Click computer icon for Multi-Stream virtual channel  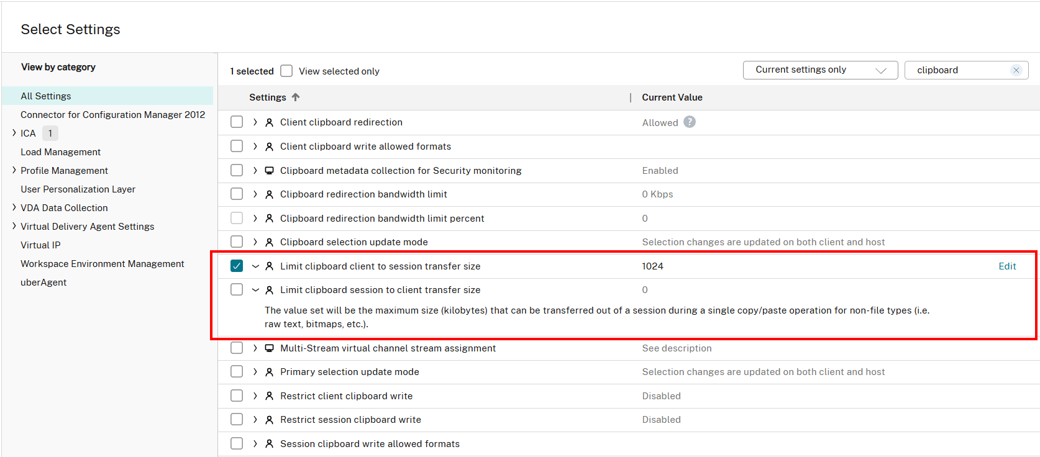coord(270,348)
